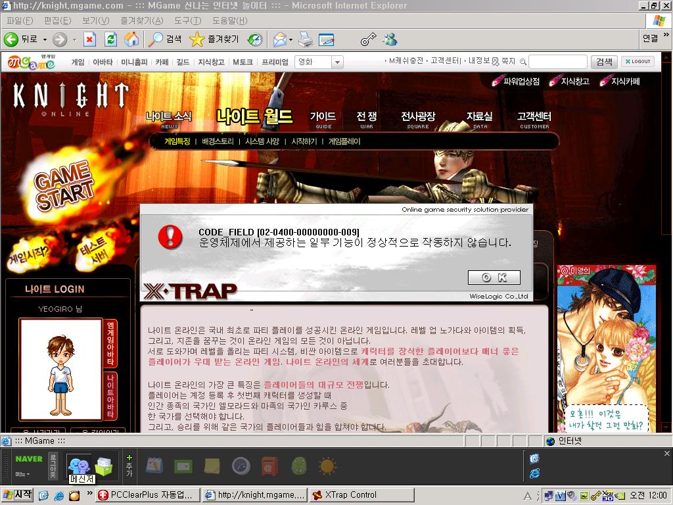
Task: Open the green frog icon on NAVER bar
Action: pos(299,466)
